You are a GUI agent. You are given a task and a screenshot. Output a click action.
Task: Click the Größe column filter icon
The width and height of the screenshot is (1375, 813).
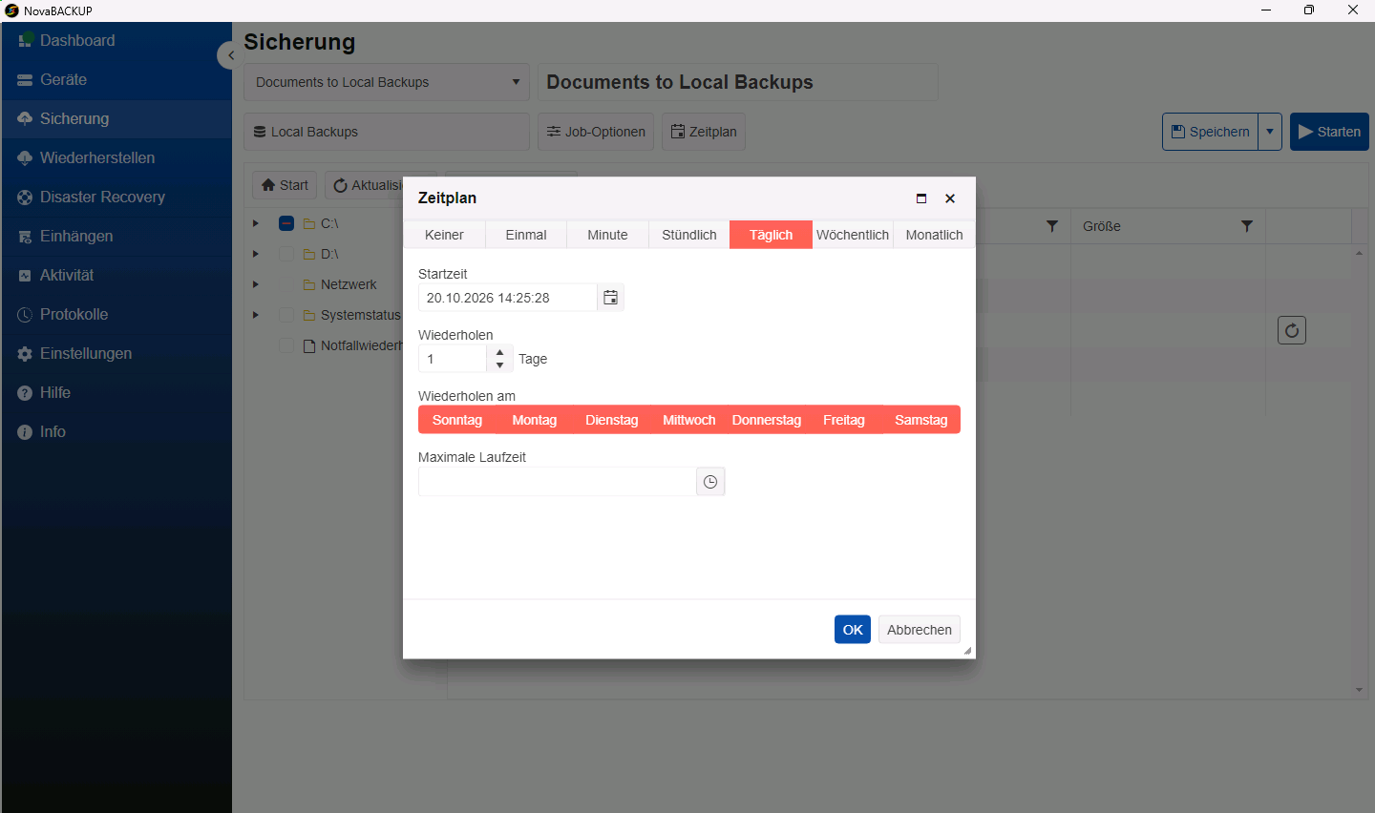click(1247, 226)
